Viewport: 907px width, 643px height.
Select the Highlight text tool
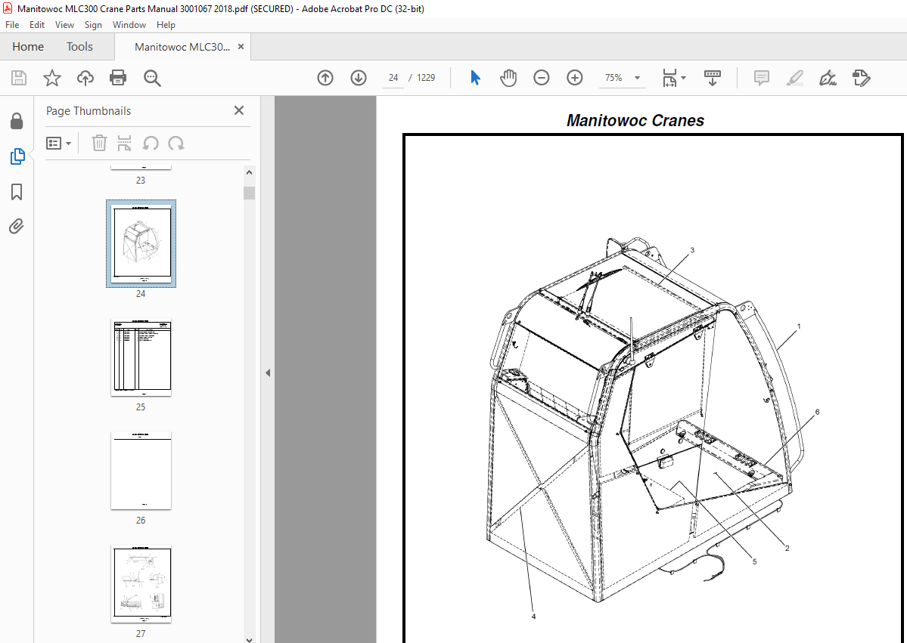pyautogui.click(x=795, y=78)
